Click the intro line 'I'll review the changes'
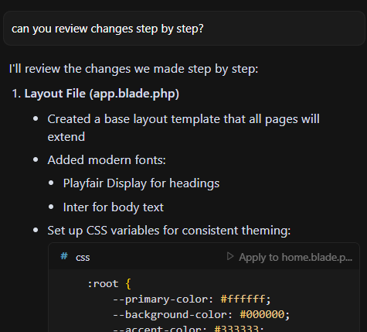Image resolution: width=367 pixels, height=332 pixels. coord(134,69)
